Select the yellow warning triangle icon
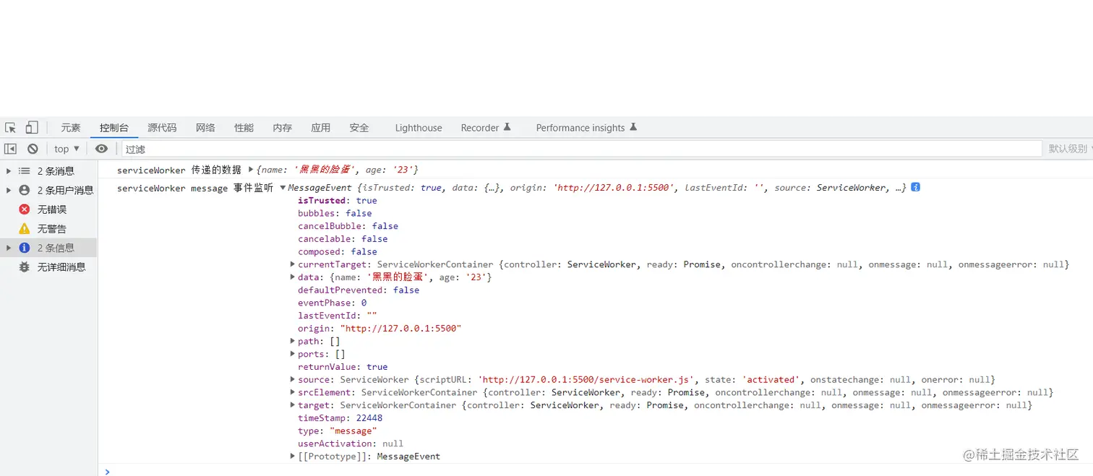The width and height of the screenshot is (1093, 476). [x=25, y=228]
